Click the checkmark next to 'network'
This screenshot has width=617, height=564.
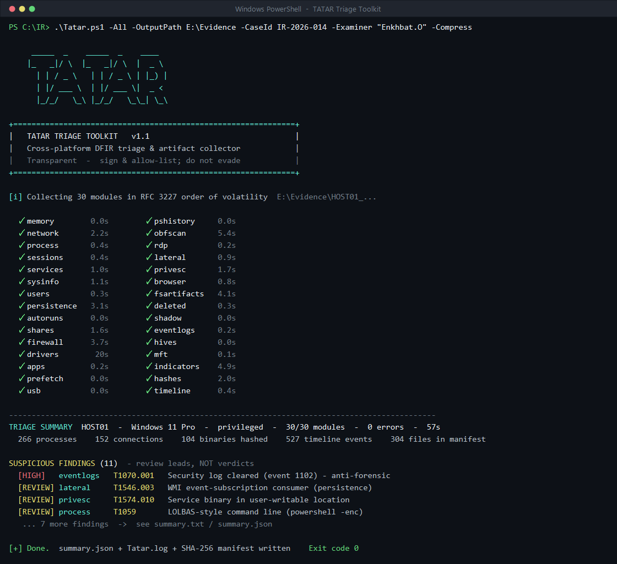(x=21, y=233)
